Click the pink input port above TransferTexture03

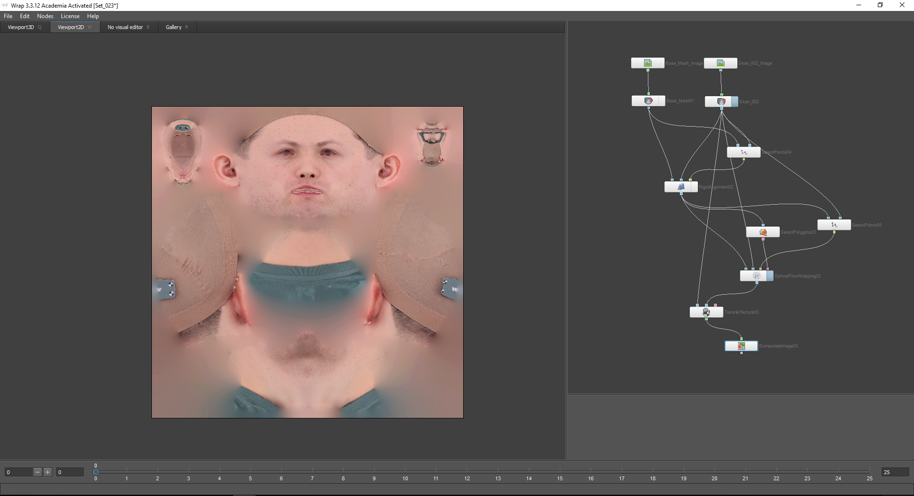(715, 305)
